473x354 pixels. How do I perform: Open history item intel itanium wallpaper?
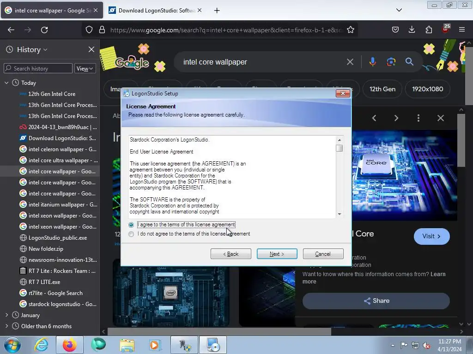63,205
